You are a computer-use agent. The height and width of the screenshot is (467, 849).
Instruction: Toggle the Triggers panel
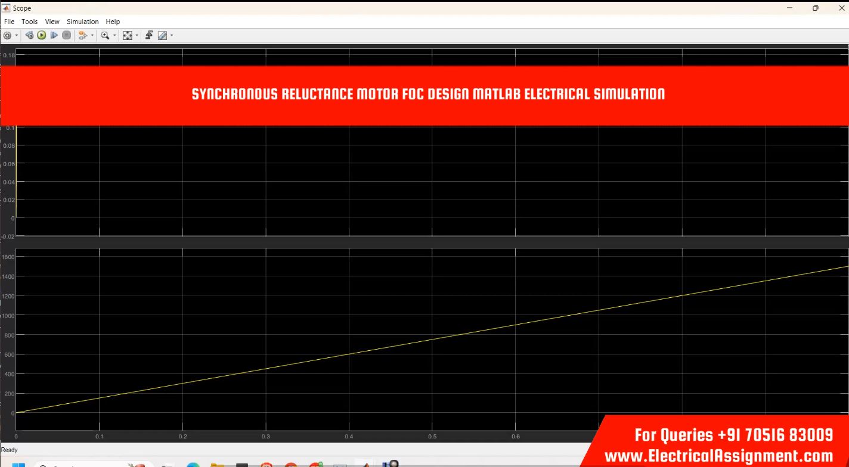coord(149,36)
